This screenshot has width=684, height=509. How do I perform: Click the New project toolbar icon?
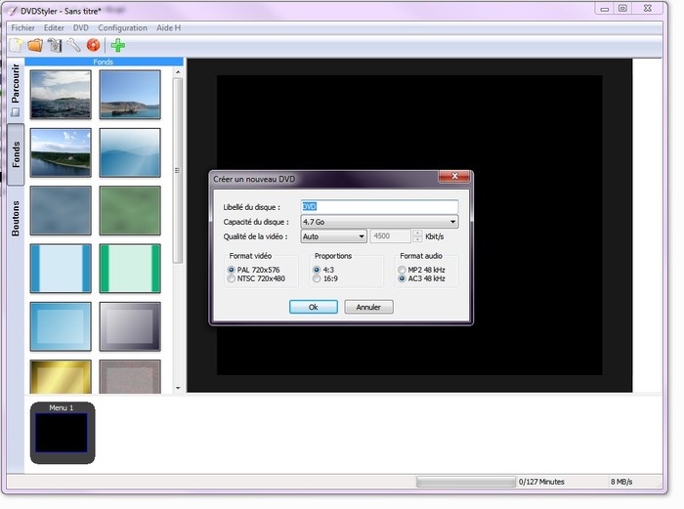(17, 45)
